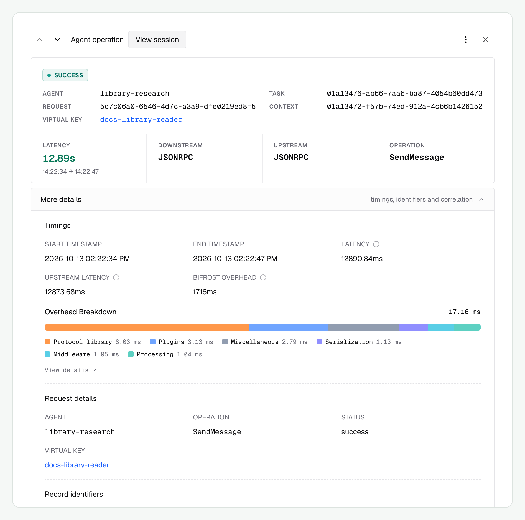Show info tooltip next to Upstream Latency

point(116,277)
